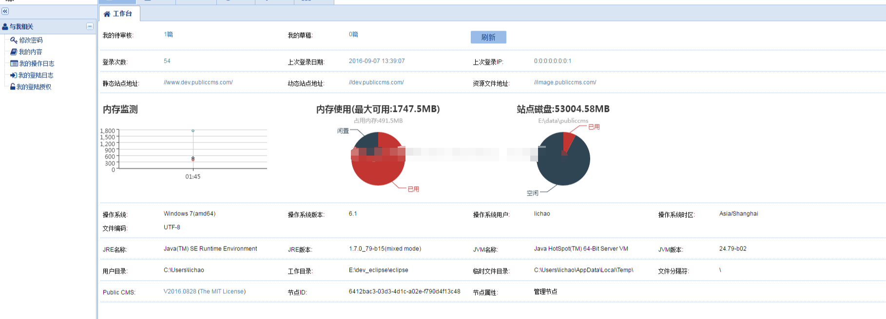Click the list icon for 我的操作日志

coord(14,64)
